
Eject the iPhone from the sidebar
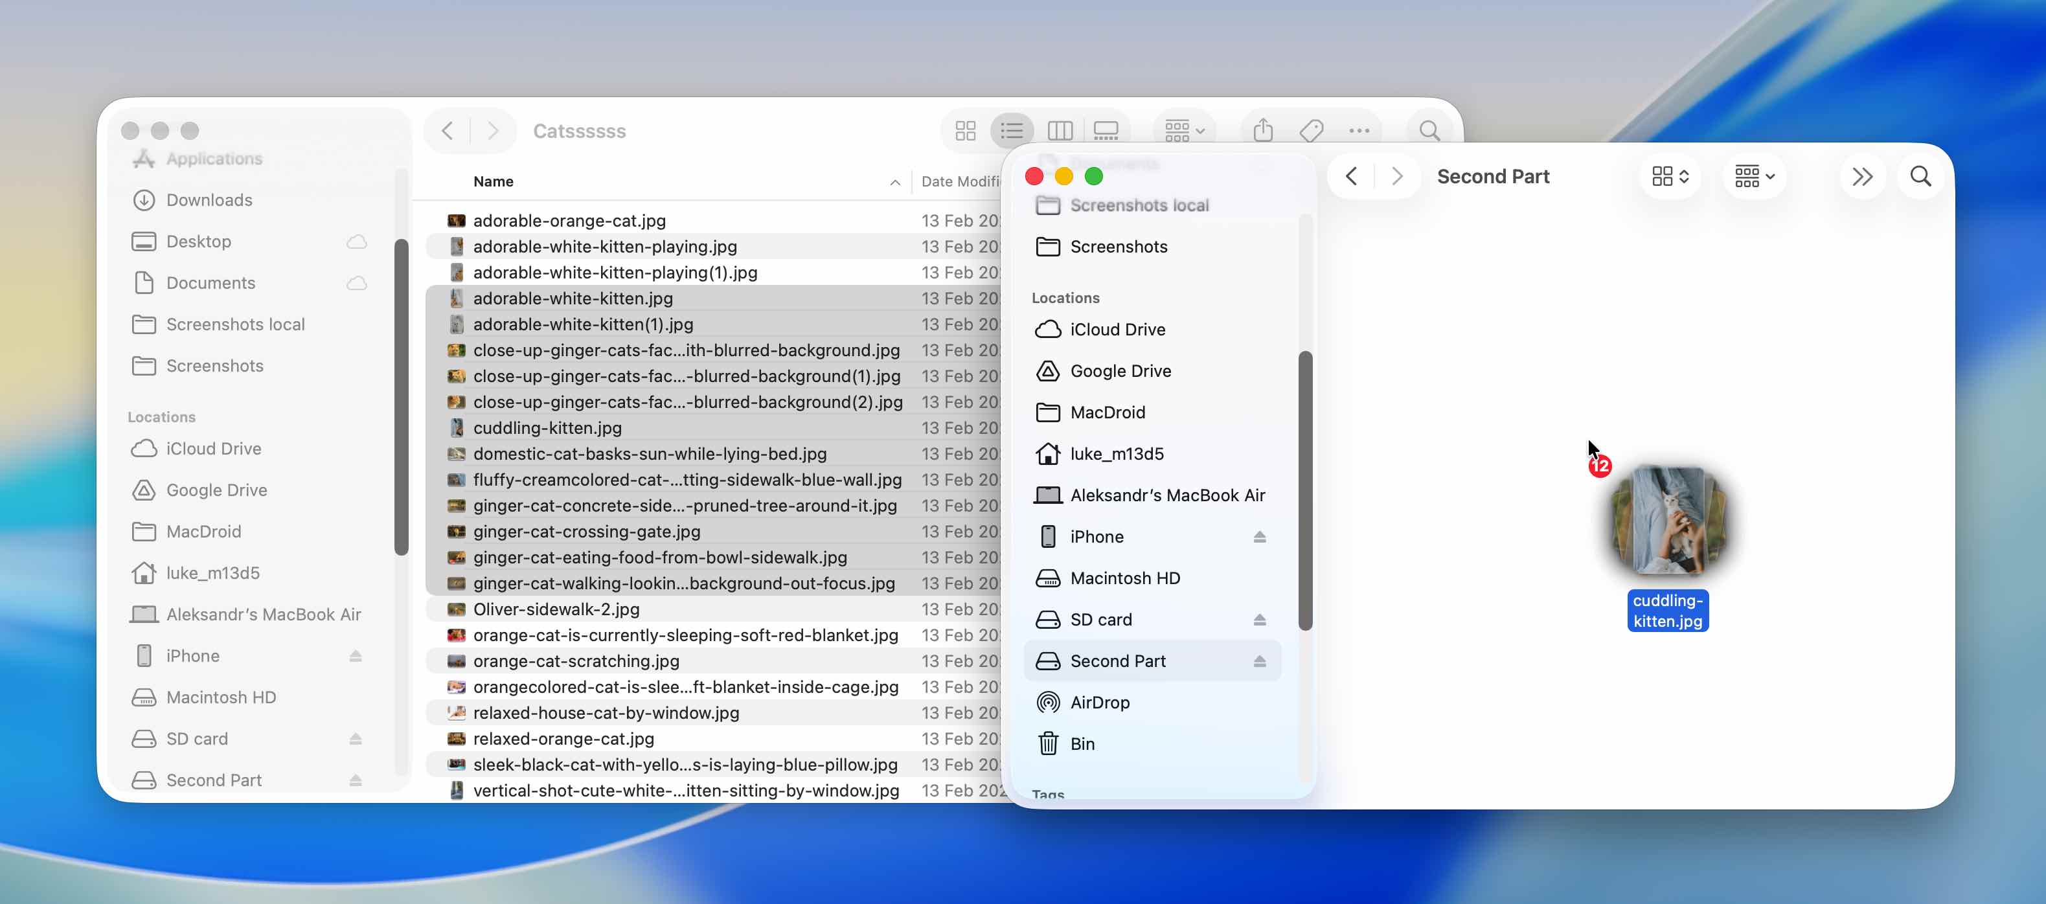[1261, 537]
